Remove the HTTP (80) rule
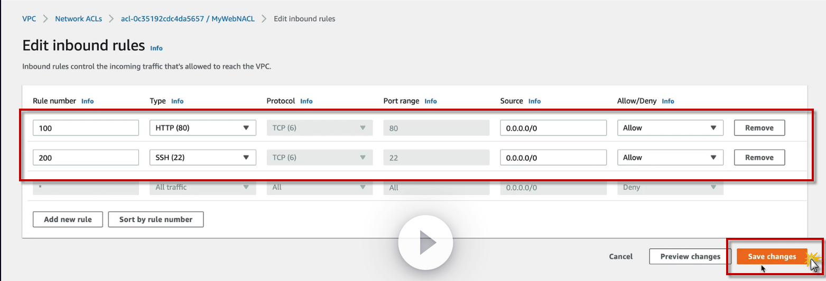This screenshot has height=281, width=826. tap(759, 128)
